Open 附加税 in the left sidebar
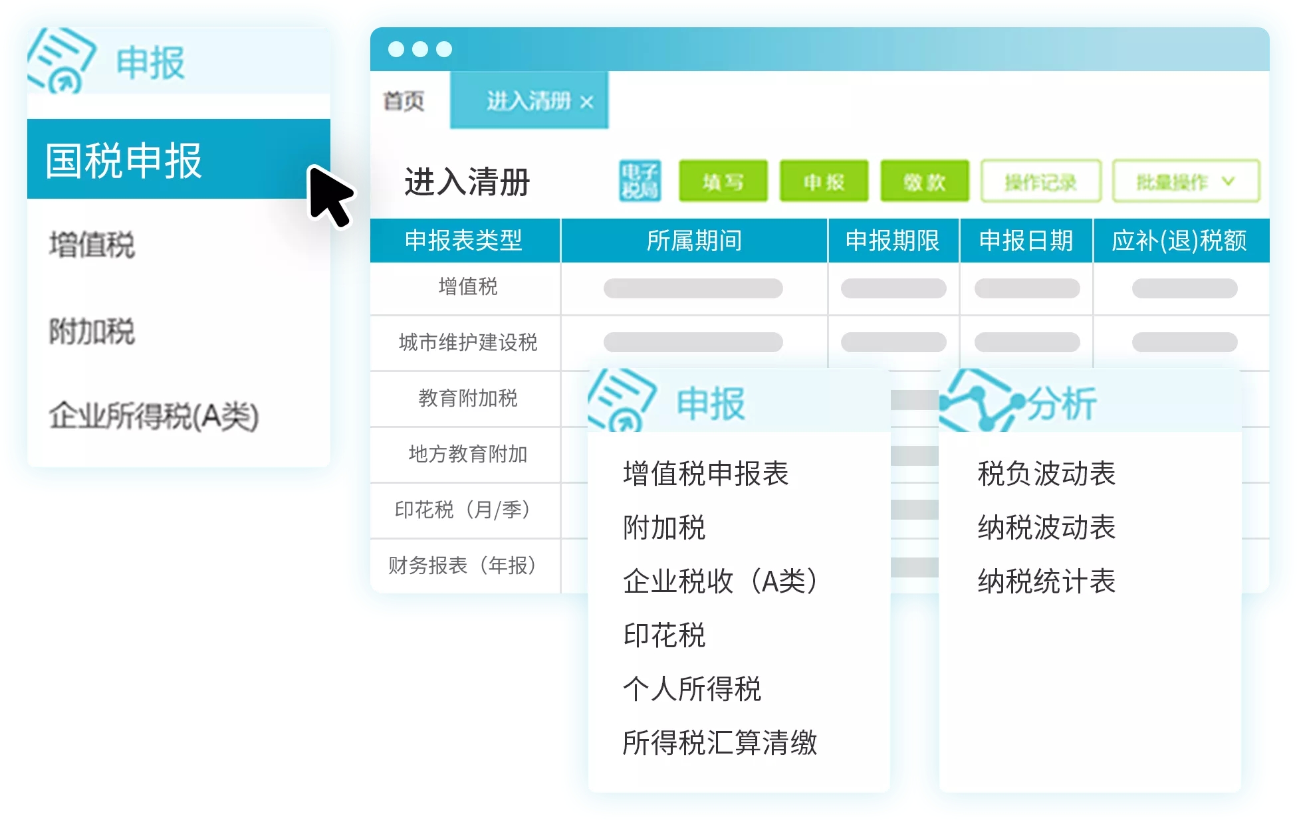Viewport: 1297px width, 820px height. tap(92, 330)
